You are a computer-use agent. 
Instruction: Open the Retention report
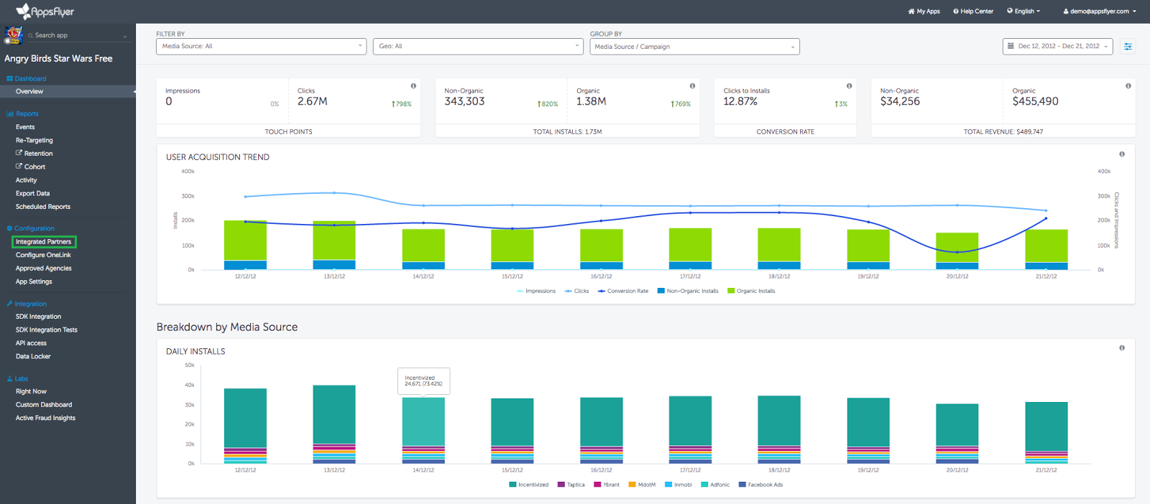point(34,154)
